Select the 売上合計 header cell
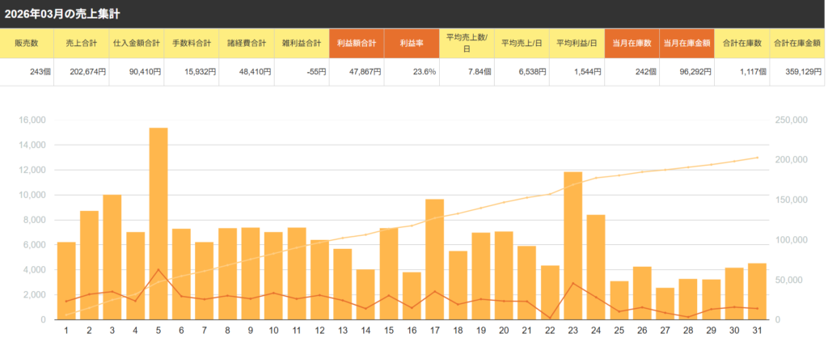Screen dimensions: 828x346 (x=82, y=43)
